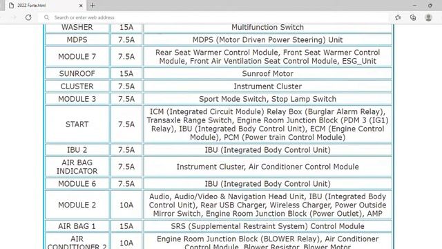Click the browser refresh icon
This screenshot has width=442, height=249.
point(28,17)
